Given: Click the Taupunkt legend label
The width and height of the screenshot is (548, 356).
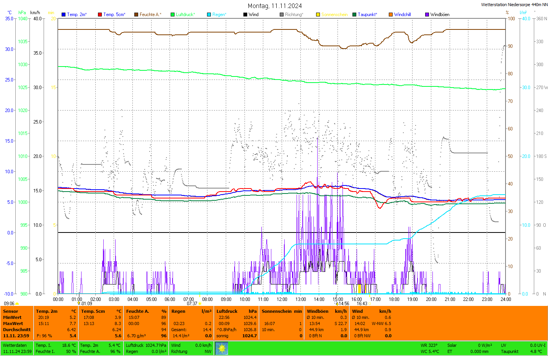Looking at the screenshot, I should (x=367, y=15).
